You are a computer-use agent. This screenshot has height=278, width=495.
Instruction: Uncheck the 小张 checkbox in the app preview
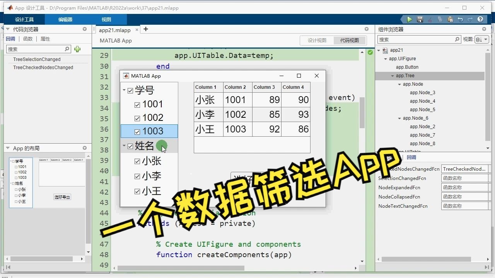click(x=137, y=161)
